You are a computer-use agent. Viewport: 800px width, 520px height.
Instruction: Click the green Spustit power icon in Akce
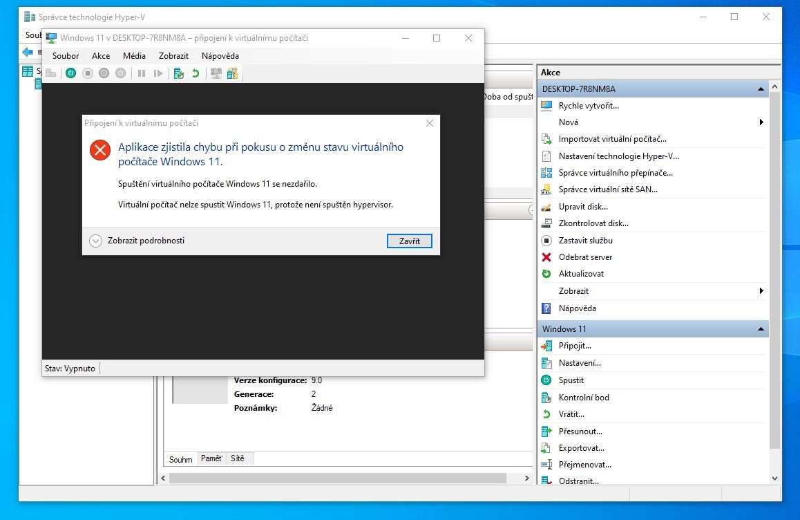546,380
